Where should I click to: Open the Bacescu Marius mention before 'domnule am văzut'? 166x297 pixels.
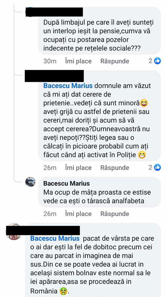[68, 85]
